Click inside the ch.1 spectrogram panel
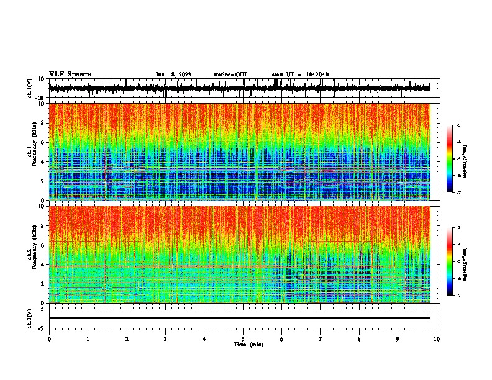 (239, 152)
